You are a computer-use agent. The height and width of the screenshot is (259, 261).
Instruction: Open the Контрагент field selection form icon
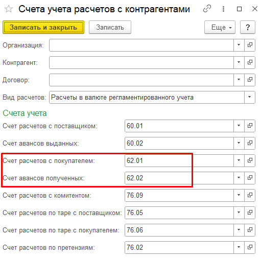pos(250,62)
